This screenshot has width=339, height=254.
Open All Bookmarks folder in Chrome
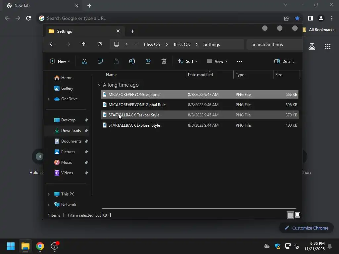(318, 30)
